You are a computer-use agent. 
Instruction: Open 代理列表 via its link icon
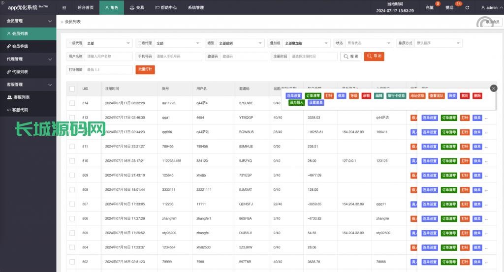click(9, 72)
